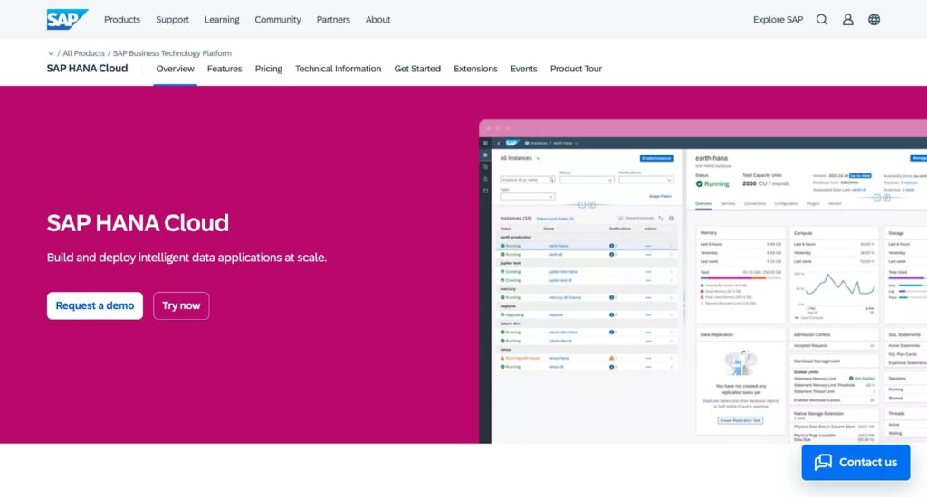Image resolution: width=927 pixels, height=497 pixels.
Task: Switch to the Features tab
Action: click(225, 69)
